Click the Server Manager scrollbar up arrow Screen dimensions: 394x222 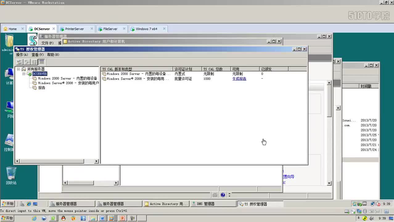point(329,83)
